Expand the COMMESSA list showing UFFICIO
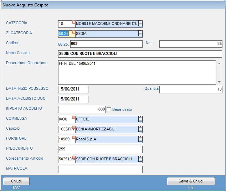Image resolution: width=226 pixels, height=191 pixels. [x=140, y=119]
